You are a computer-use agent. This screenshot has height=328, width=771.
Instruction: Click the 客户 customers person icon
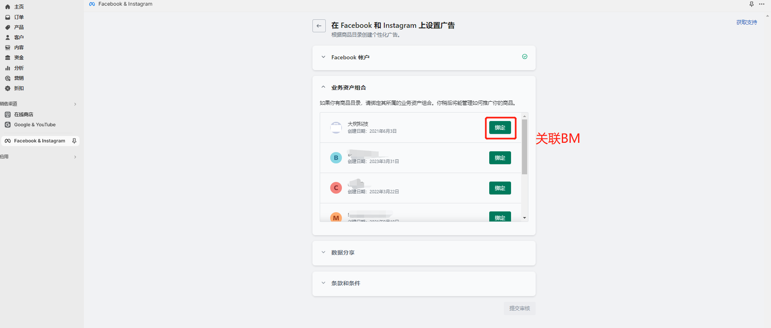click(8, 38)
